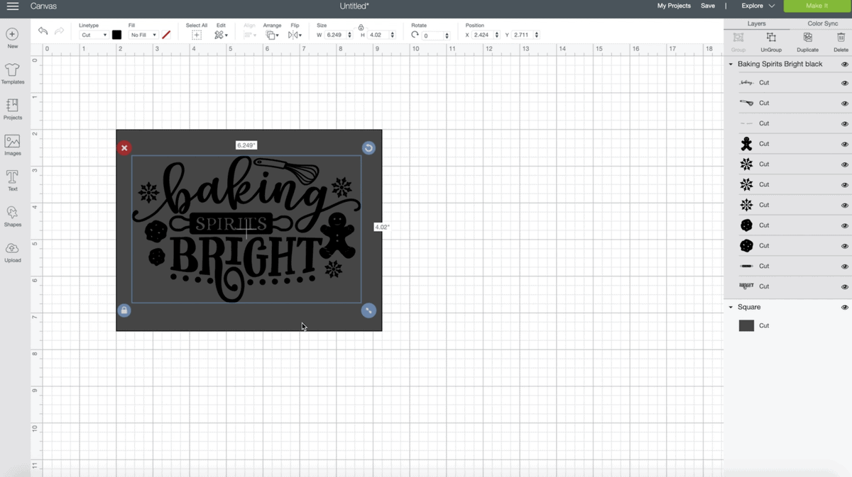The image size is (852, 477).
Task: Open the Fill No Fill dropdown
Action: (x=143, y=35)
